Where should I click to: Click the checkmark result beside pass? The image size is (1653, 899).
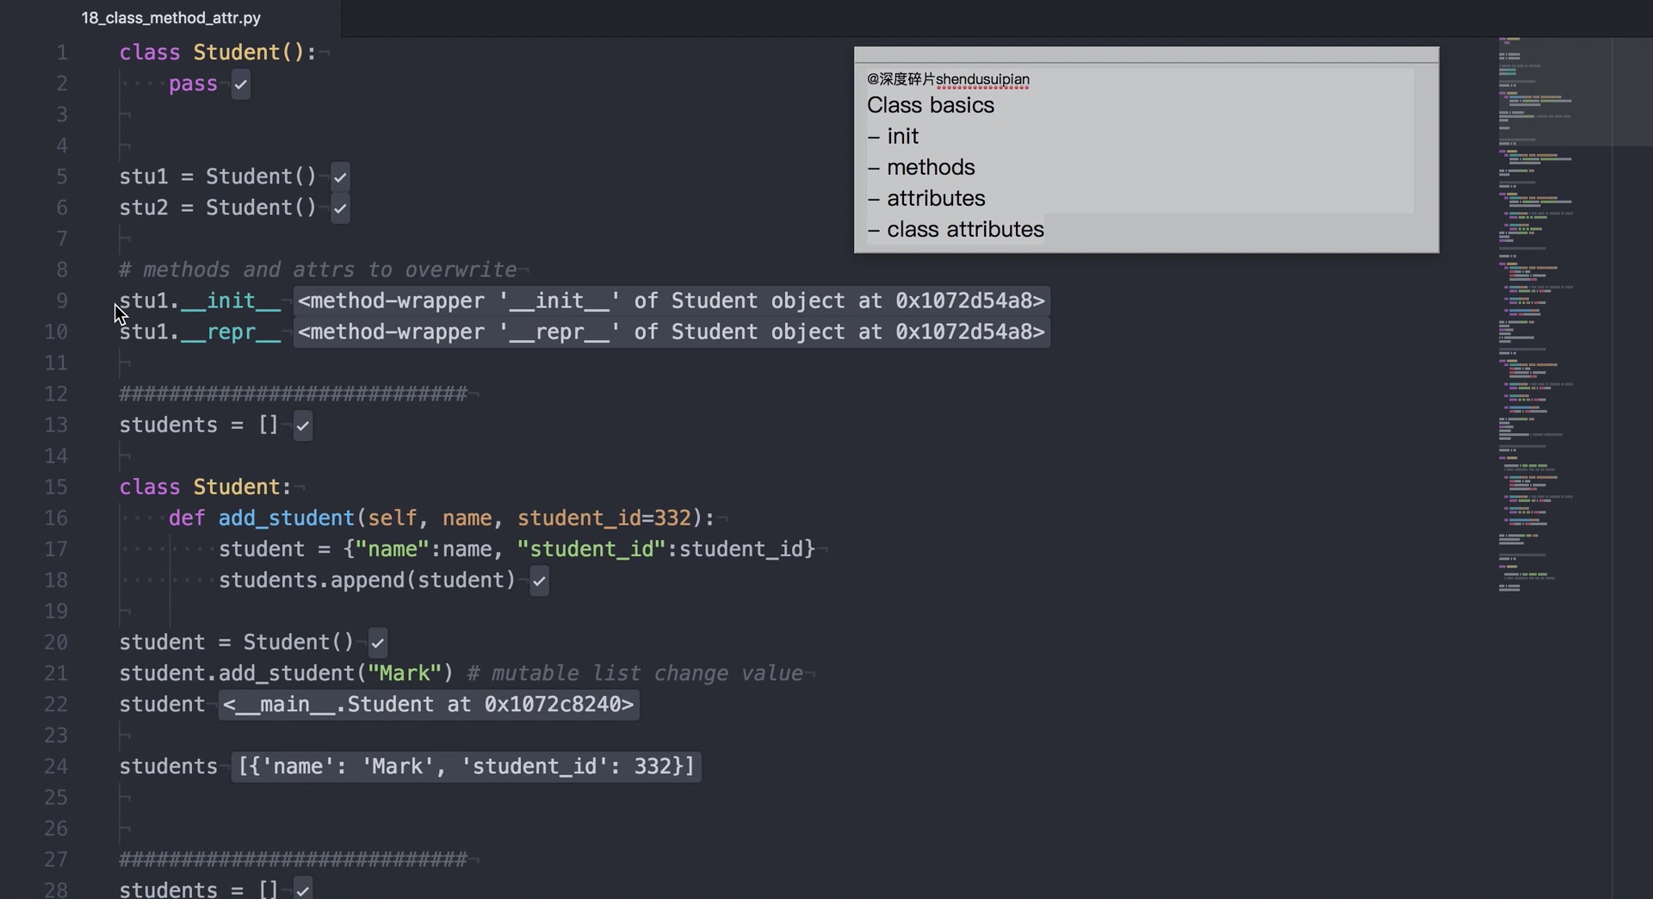tap(241, 84)
